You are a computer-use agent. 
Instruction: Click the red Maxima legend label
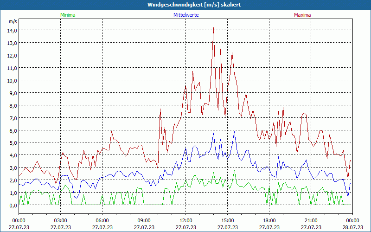[302, 15]
